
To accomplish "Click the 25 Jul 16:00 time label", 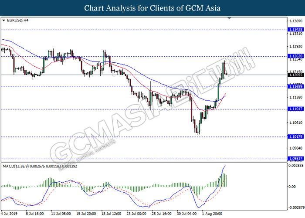I will coord(162,214).
